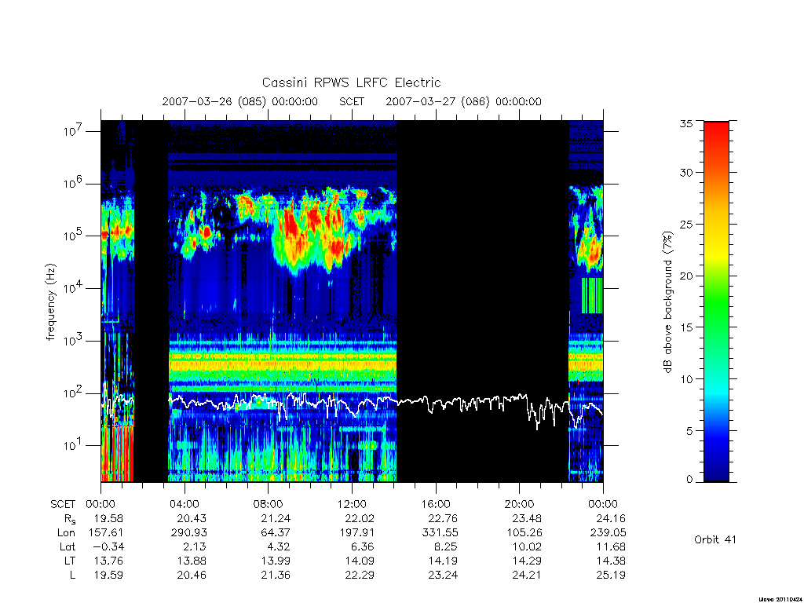This screenshot has width=804, height=603.
Task: Click the 'Orbit 41' label
Action: tap(714, 539)
